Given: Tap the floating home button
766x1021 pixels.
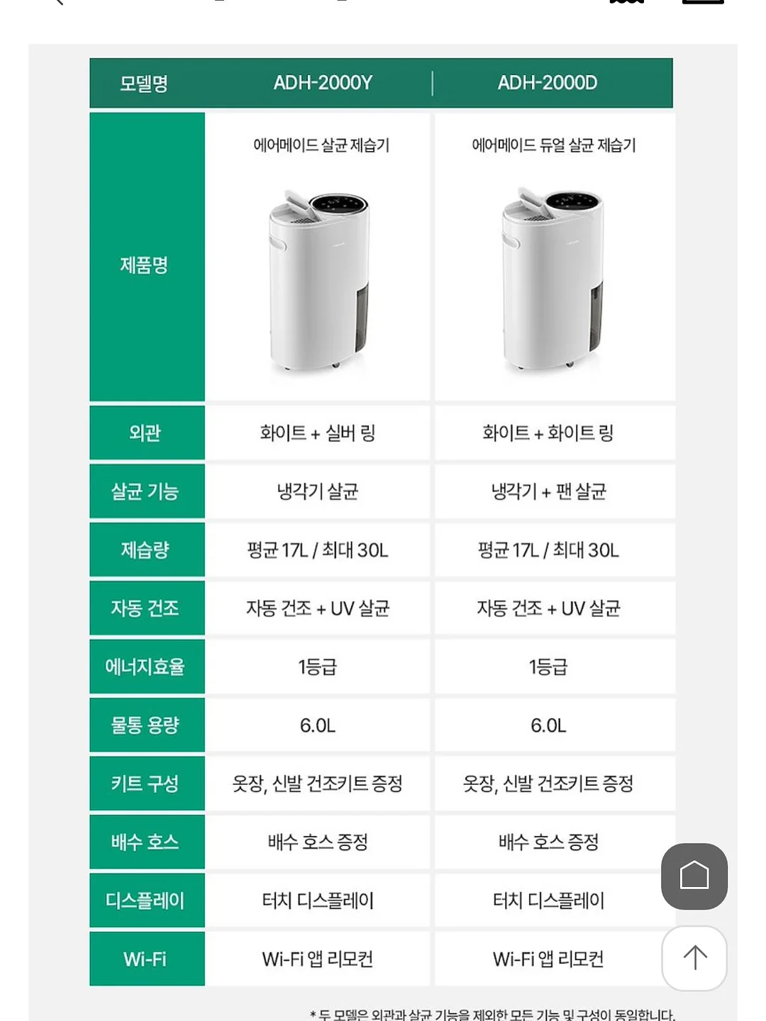Looking at the screenshot, I should click(694, 876).
